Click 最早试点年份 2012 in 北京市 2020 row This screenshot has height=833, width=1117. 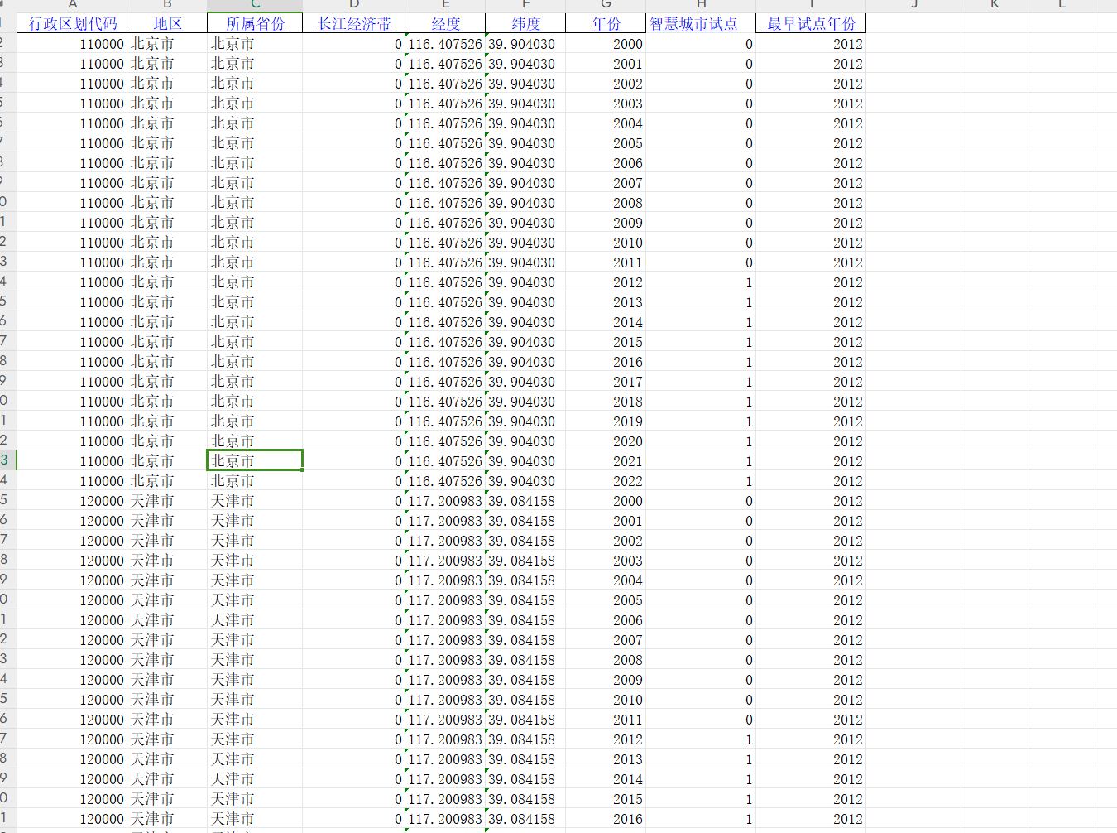coord(811,441)
